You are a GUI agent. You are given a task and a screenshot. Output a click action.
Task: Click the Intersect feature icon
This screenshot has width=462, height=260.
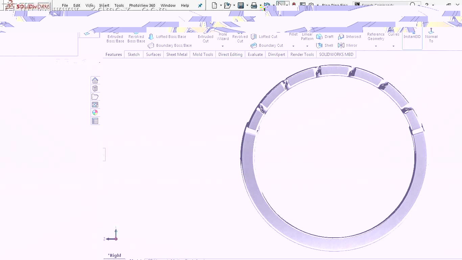(341, 37)
